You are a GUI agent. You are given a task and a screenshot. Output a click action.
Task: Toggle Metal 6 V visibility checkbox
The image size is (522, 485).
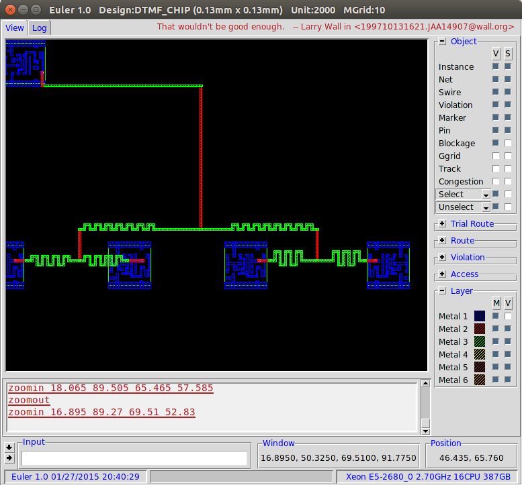click(508, 380)
